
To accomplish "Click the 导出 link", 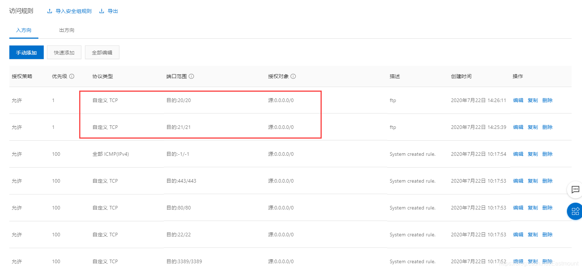I will click(x=113, y=11).
